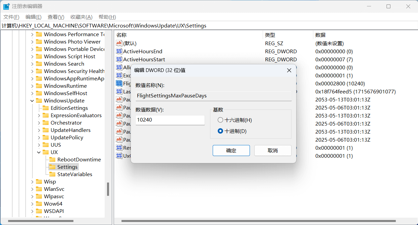Expand the WlanSvc tree node
The image size is (418, 225).
coord(32,189)
